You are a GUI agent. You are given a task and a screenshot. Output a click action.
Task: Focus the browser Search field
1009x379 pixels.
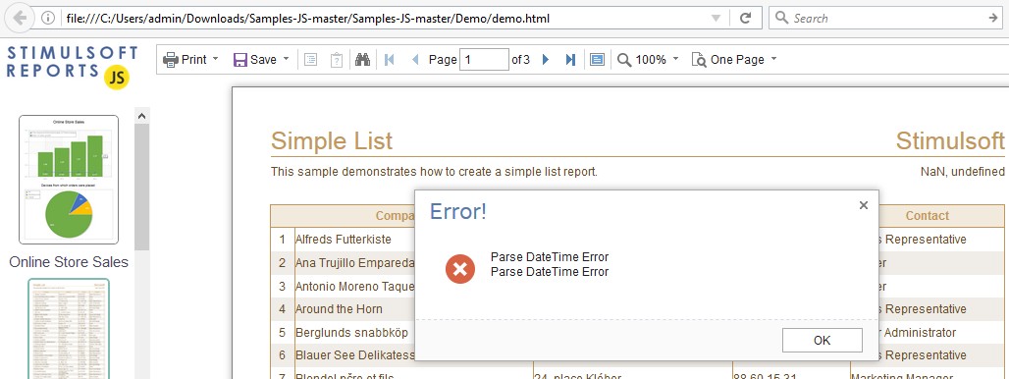tap(884, 18)
